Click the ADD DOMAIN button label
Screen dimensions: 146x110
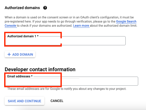[x=23, y=54]
